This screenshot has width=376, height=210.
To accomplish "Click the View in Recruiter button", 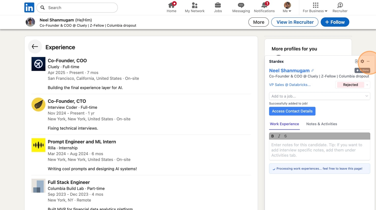I will click(295, 22).
